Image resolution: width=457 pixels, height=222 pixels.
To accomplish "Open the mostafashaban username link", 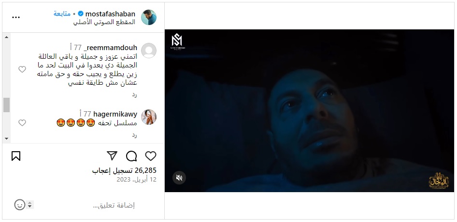I will (x=111, y=13).
